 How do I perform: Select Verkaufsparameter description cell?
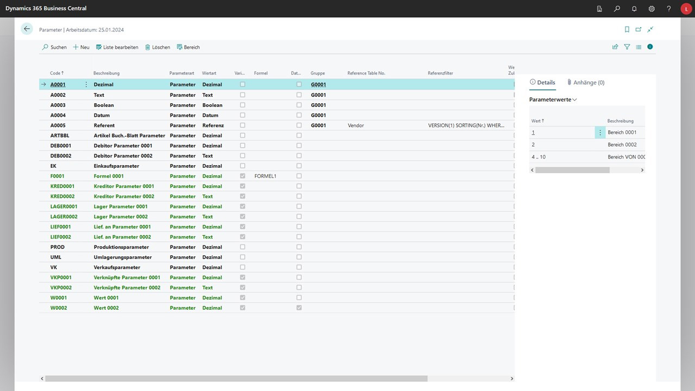click(x=117, y=267)
